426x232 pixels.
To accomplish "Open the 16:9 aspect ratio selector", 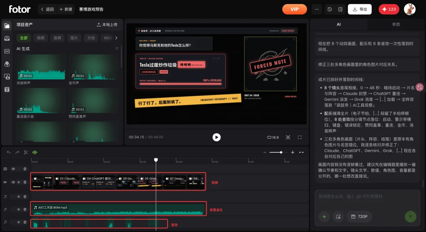I will click(x=273, y=137).
